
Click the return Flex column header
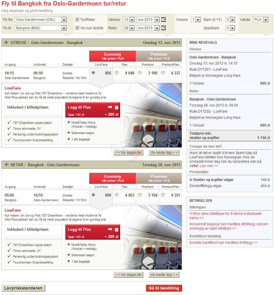[124, 187]
